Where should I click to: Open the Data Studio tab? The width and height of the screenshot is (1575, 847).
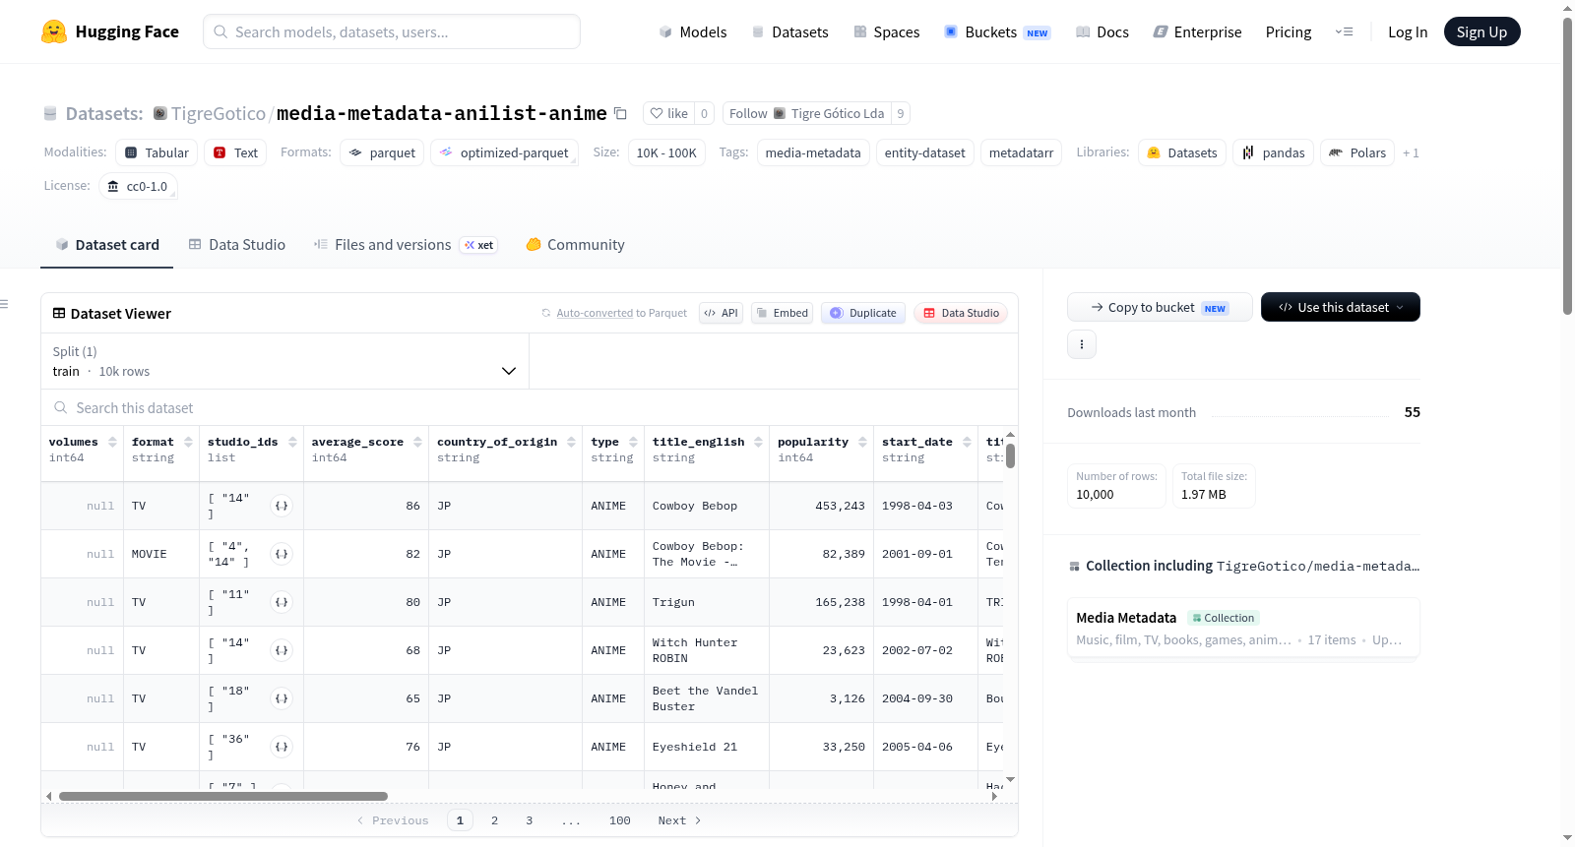(237, 245)
